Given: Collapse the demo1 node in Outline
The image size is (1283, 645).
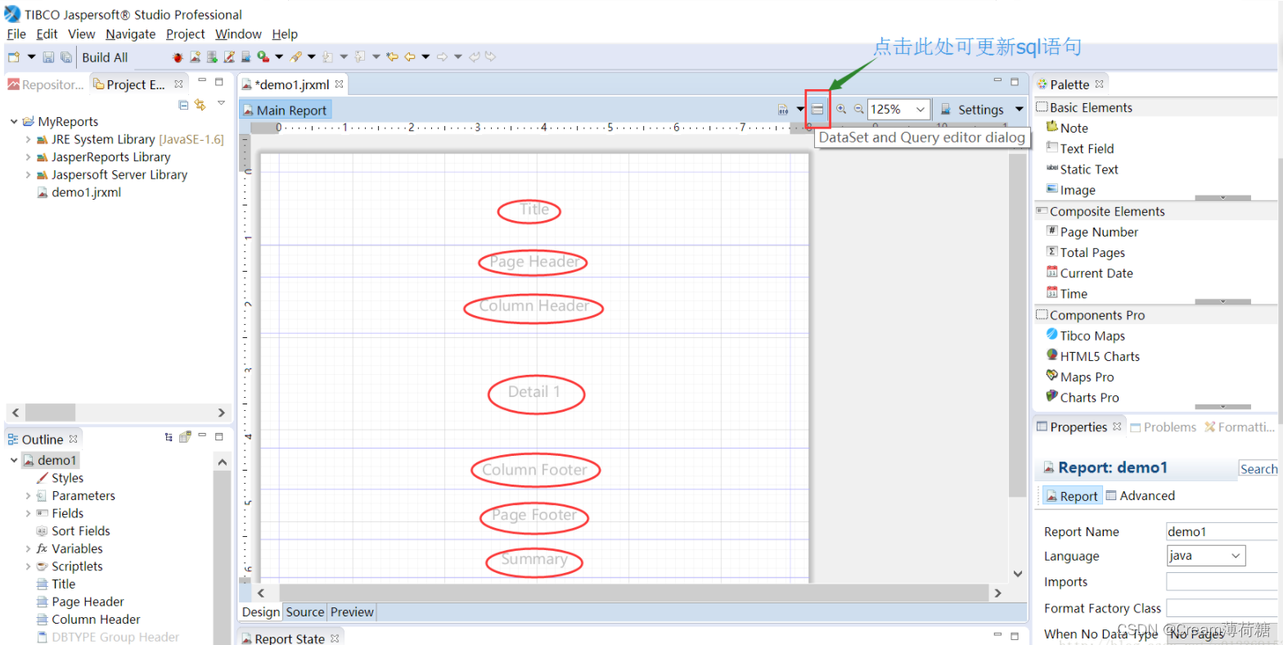Looking at the screenshot, I should pos(14,461).
